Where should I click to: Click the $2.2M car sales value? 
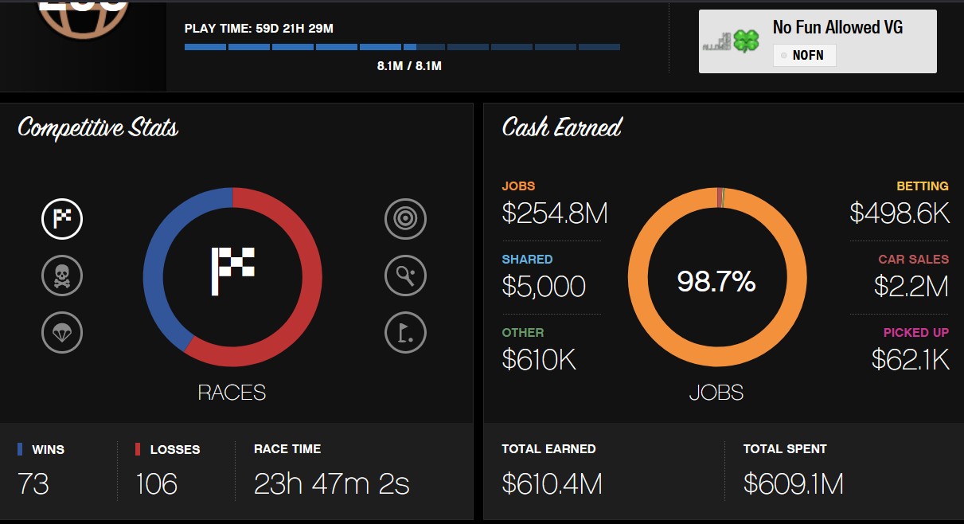(x=911, y=287)
